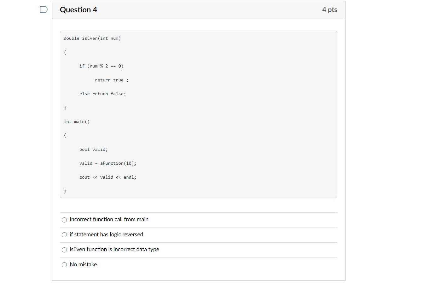Choose "isEven function is incorrect data type" option
This screenshot has height=284, width=423.
[x=64, y=250]
